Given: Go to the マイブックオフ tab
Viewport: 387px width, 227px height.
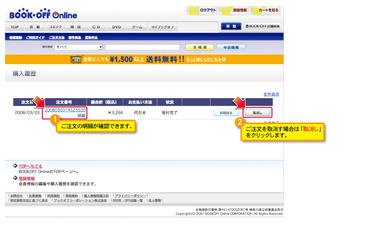Looking at the screenshot, I should point(162,27).
